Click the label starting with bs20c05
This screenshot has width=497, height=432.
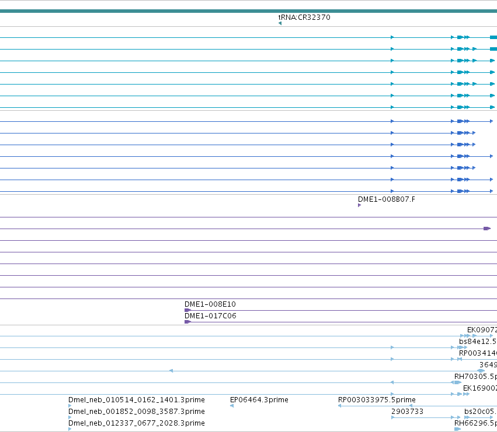(481, 412)
